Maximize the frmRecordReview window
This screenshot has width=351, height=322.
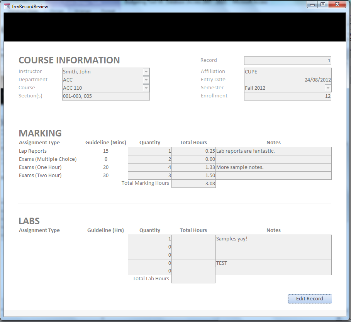pos(323,5)
